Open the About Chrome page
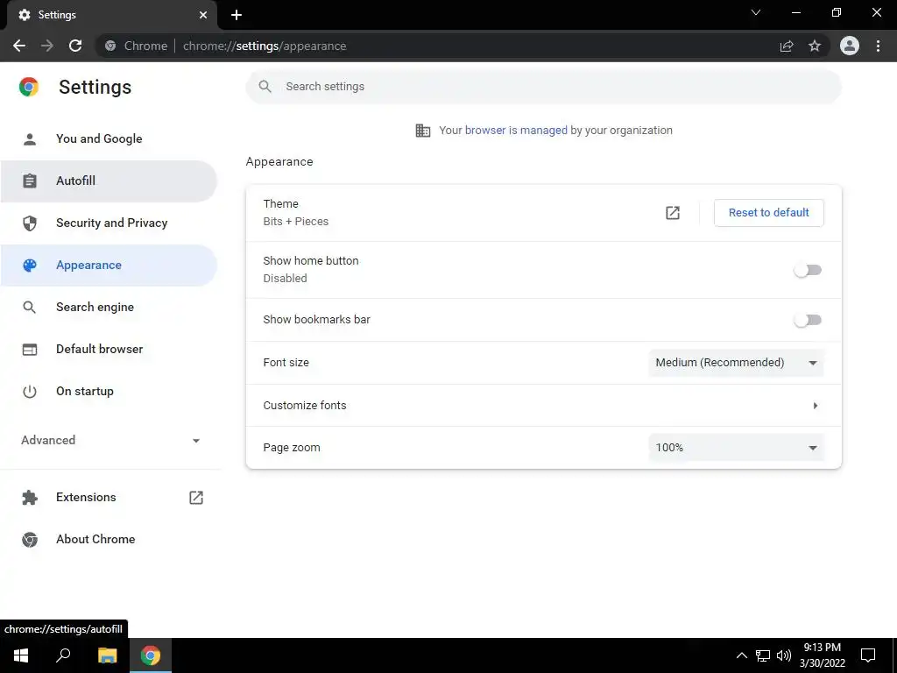Screen dimensions: 897x673 tap(109, 540)
